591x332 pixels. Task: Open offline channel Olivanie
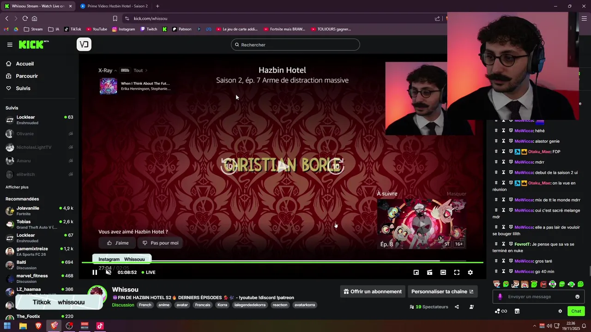pos(39,134)
